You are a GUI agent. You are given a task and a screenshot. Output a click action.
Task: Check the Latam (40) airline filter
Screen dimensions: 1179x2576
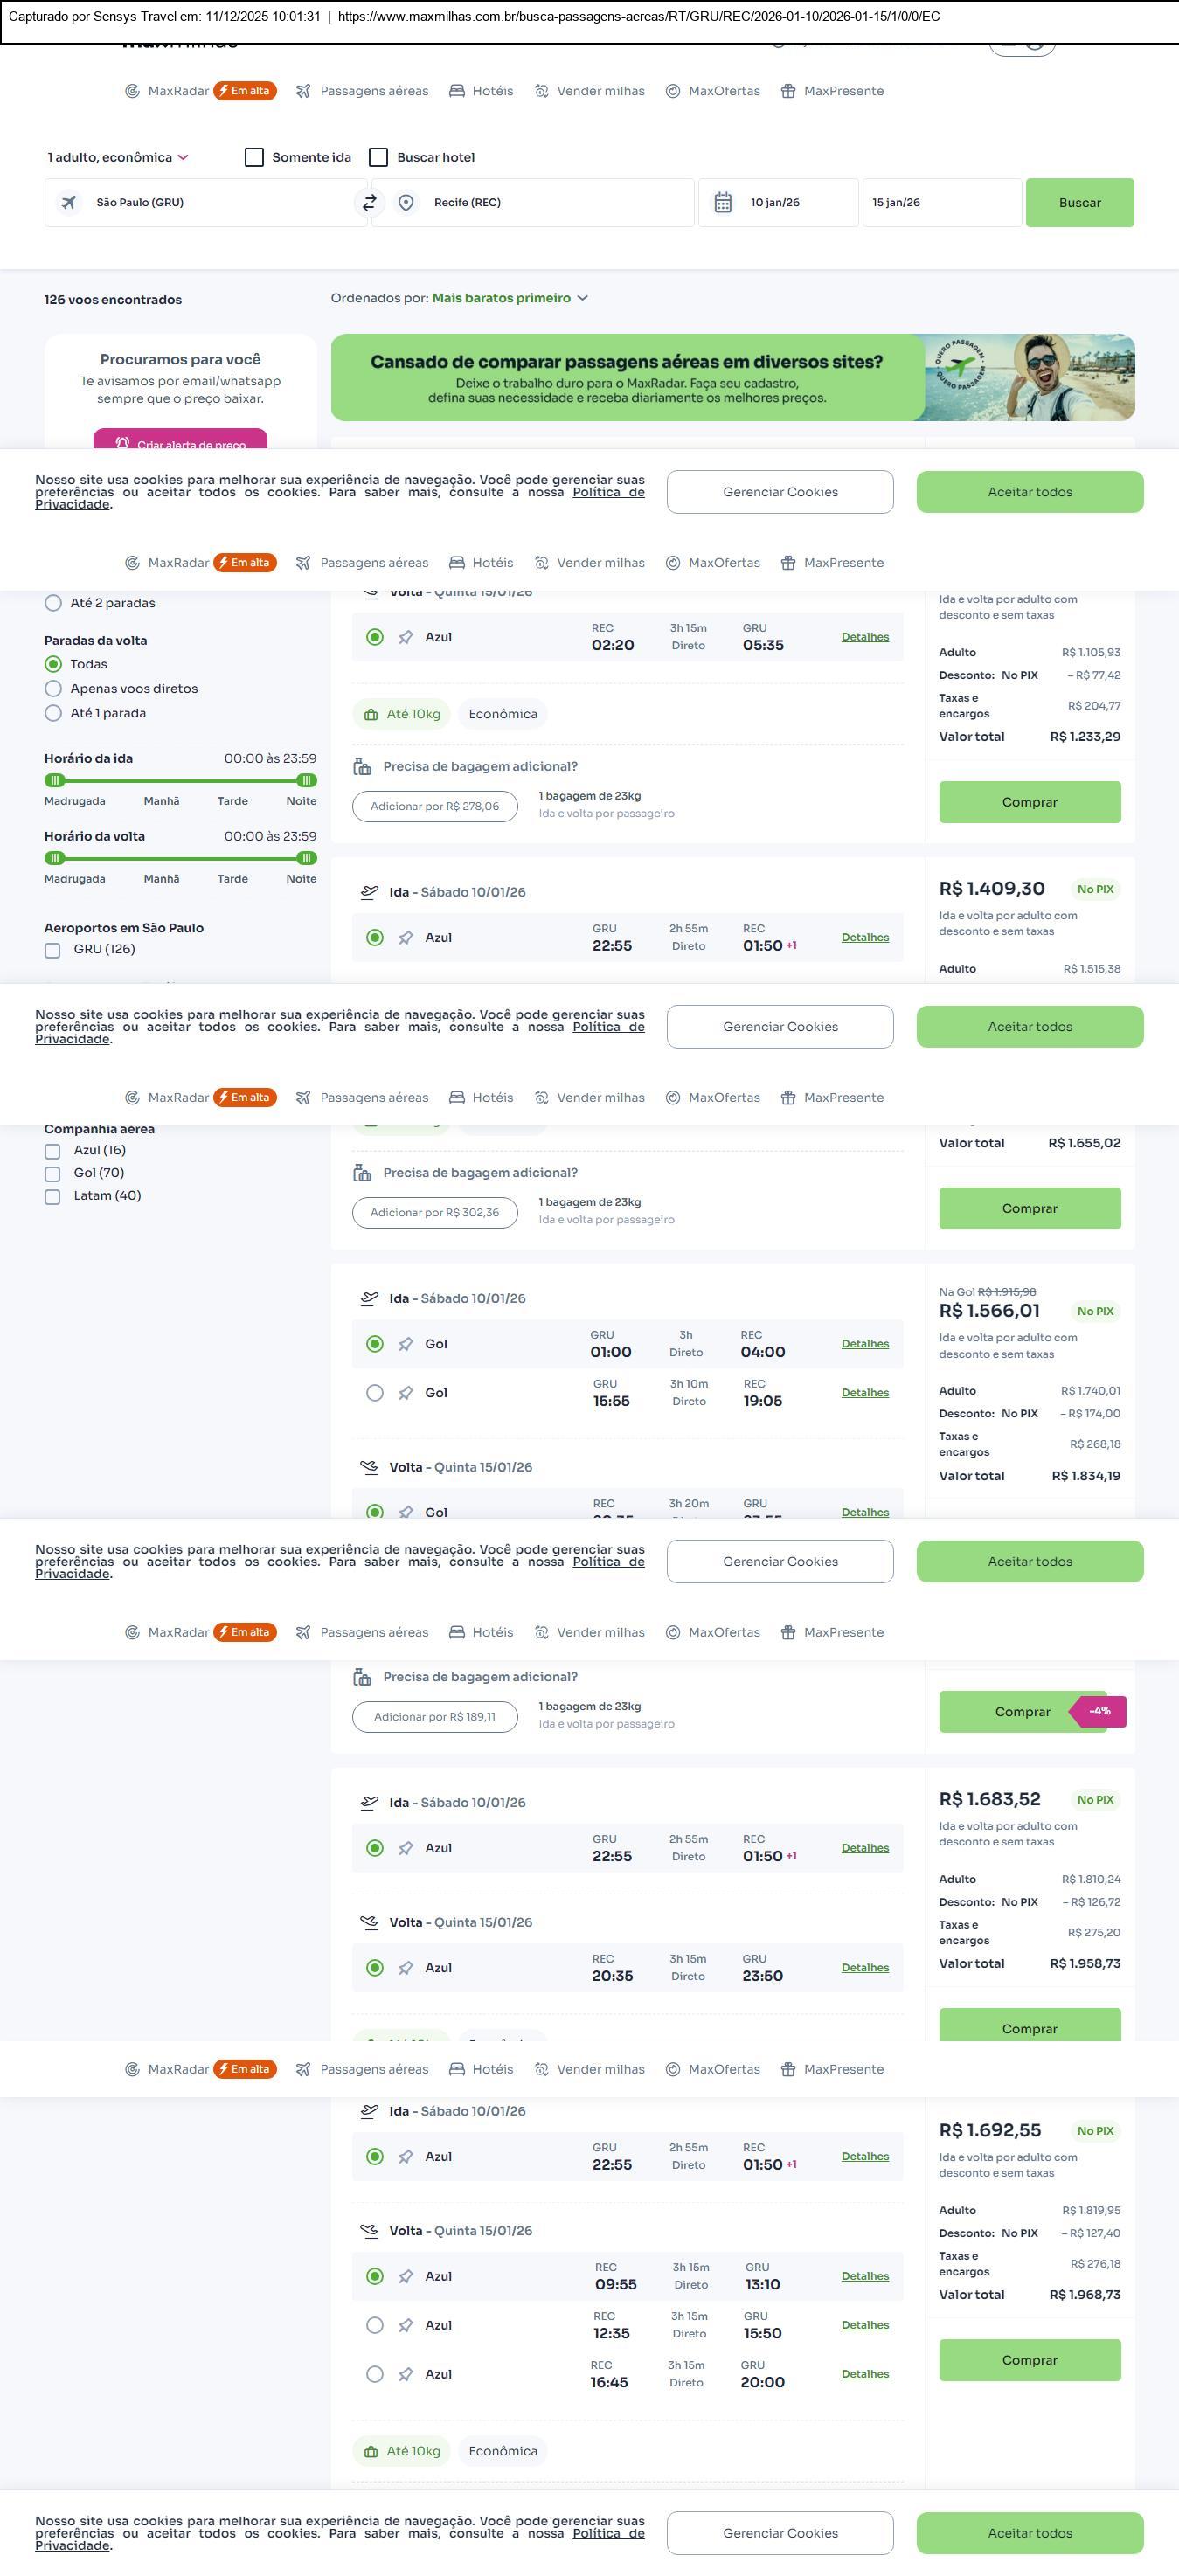pos(53,1197)
